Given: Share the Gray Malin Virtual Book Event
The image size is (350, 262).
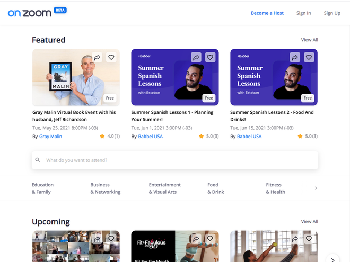Looking at the screenshot, I should 97,58.
